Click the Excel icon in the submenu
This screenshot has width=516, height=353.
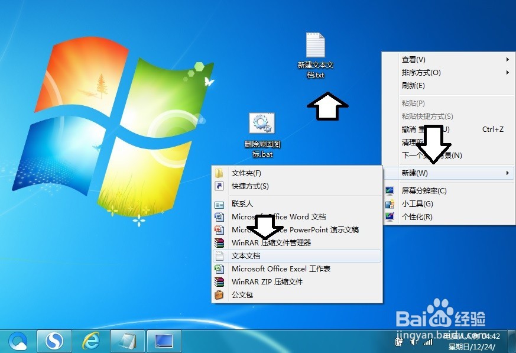[219, 269]
